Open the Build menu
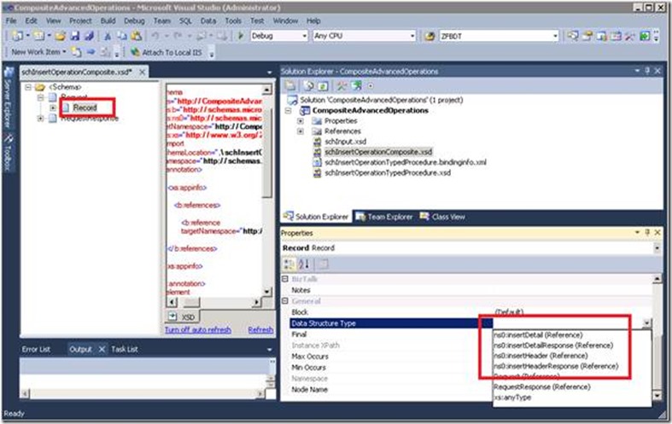Viewport: 672px width, 424px height. (108, 20)
